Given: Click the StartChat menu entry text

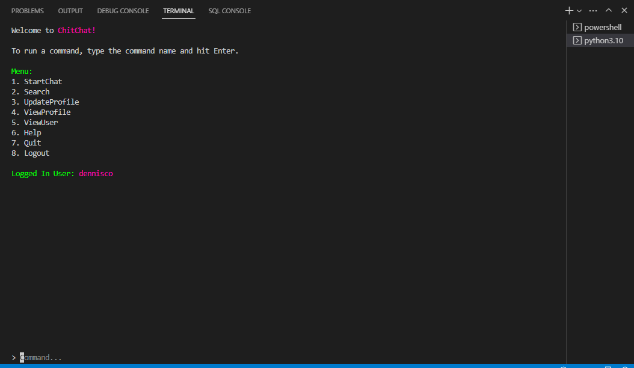Looking at the screenshot, I should click(43, 81).
